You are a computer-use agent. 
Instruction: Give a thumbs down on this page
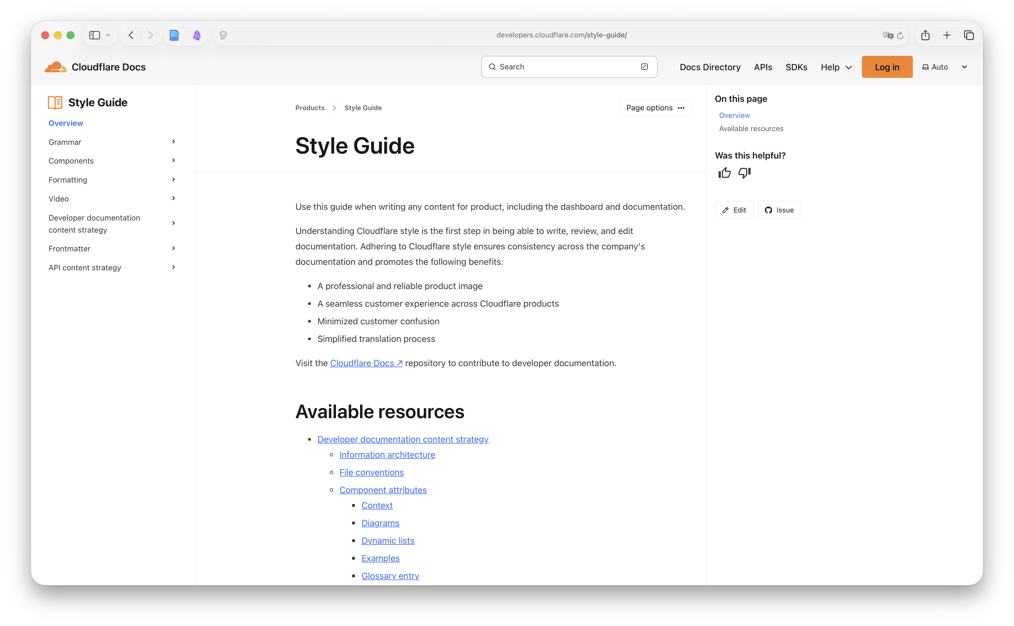(x=744, y=173)
